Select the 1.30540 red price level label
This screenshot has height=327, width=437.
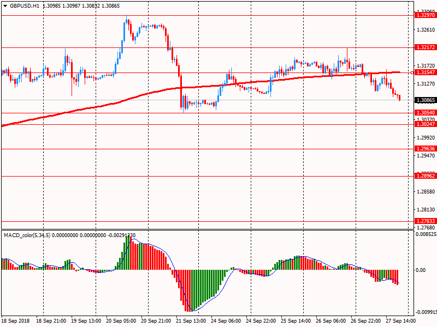(x=425, y=113)
